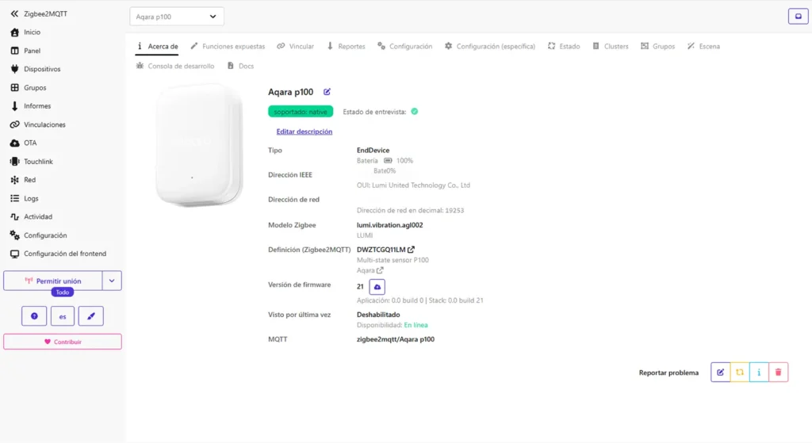Open the Aqara p100 device selector dropdown
This screenshot has height=443, width=812.
(x=177, y=17)
